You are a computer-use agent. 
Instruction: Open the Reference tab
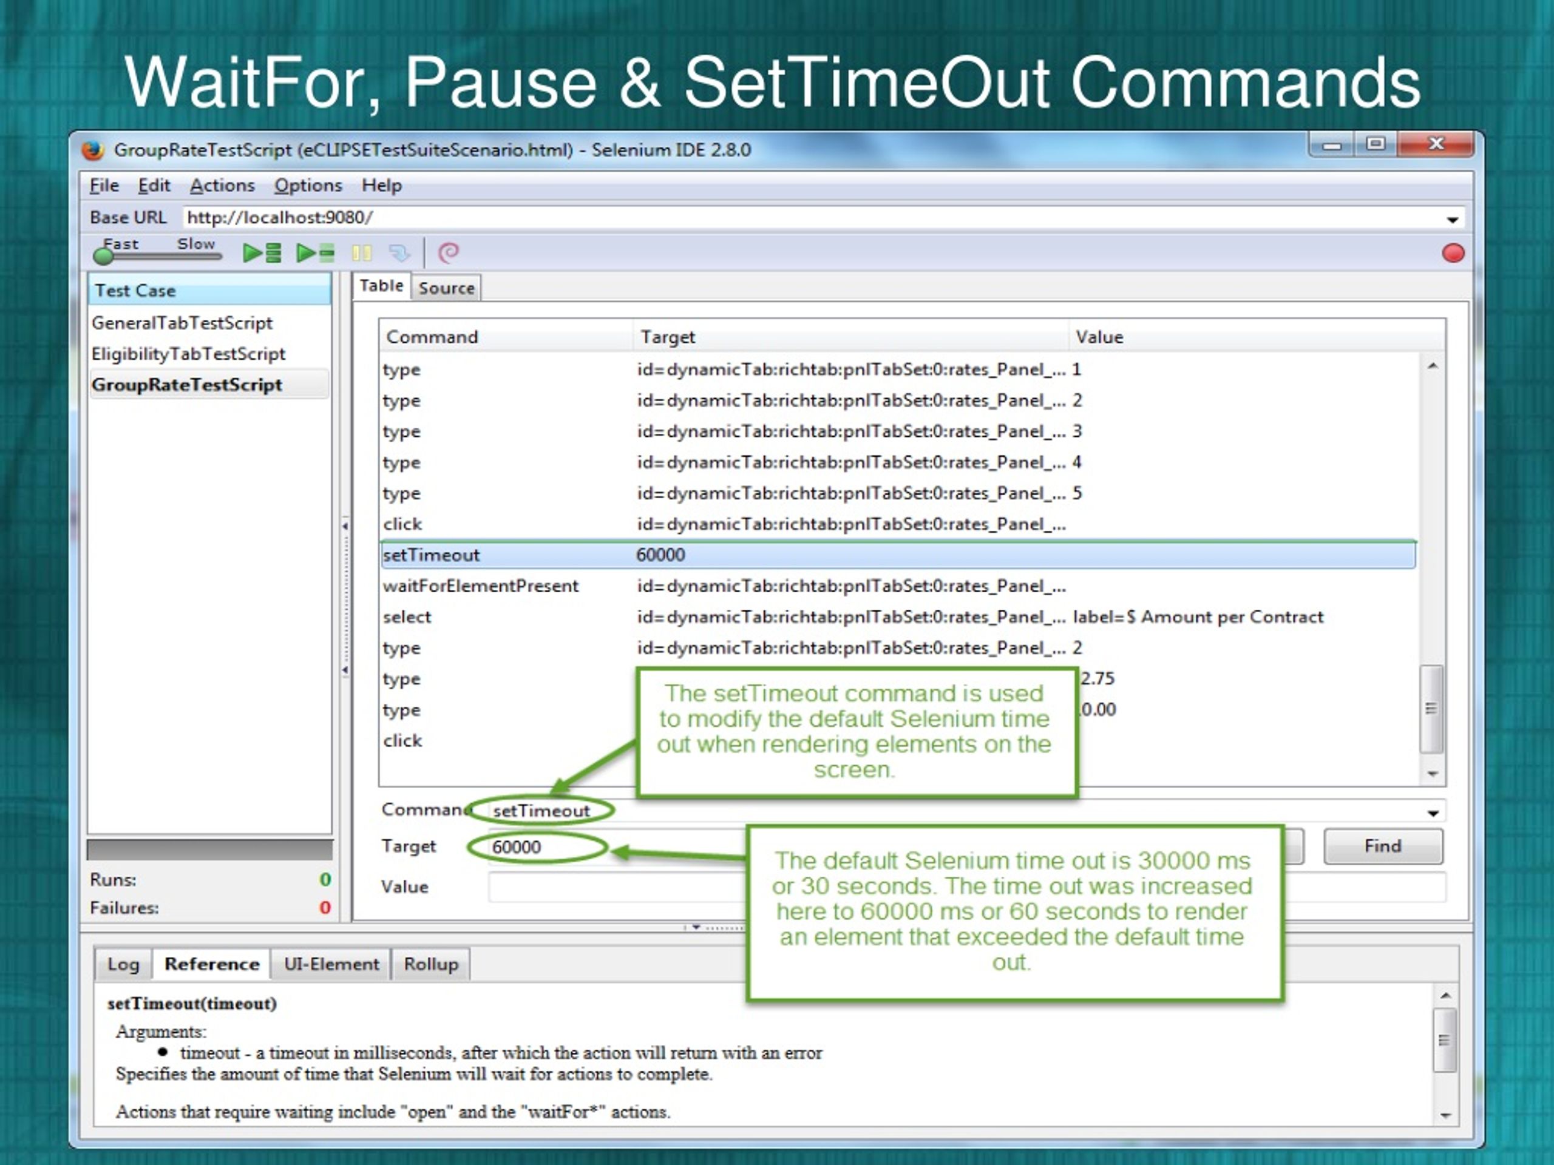point(211,964)
